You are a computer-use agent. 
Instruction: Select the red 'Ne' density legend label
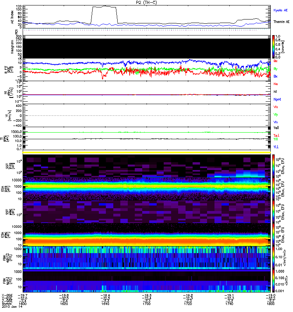pyautogui.click(x=276, y=84)
